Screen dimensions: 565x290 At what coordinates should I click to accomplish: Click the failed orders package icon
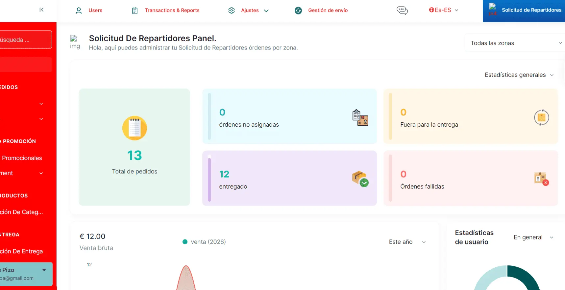click(x=541, y=179)
